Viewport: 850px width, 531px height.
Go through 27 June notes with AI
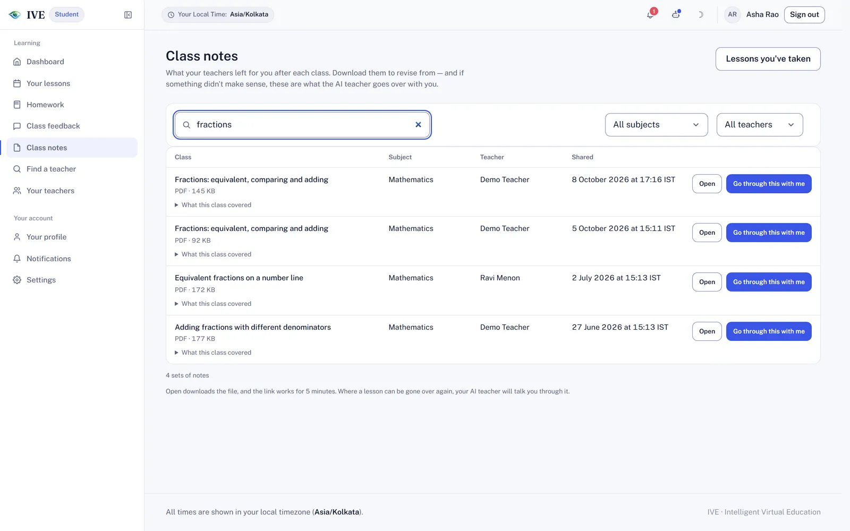(x=769, y=331)
